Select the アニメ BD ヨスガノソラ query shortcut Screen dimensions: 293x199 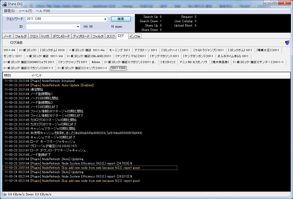[193, 62]
